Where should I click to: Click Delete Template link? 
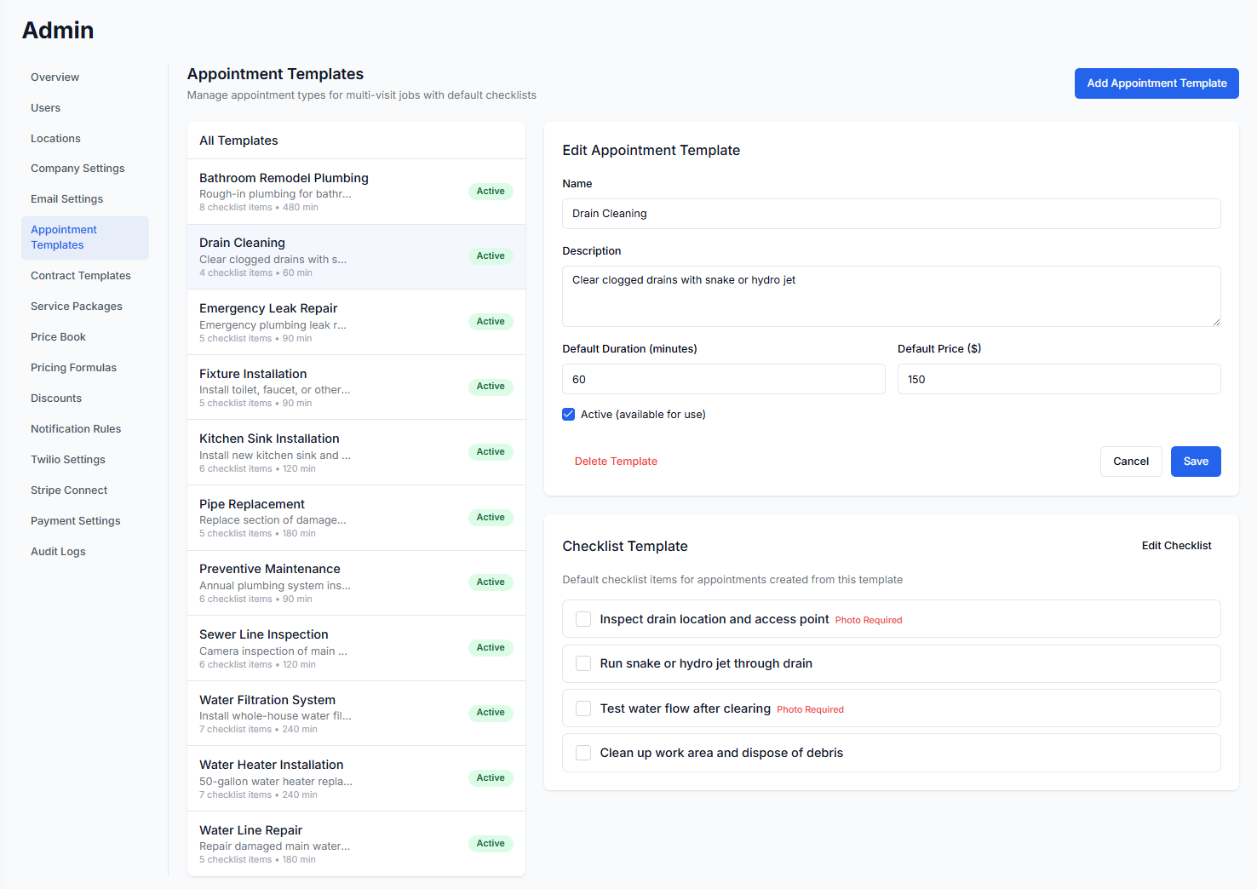click(616, 462)
